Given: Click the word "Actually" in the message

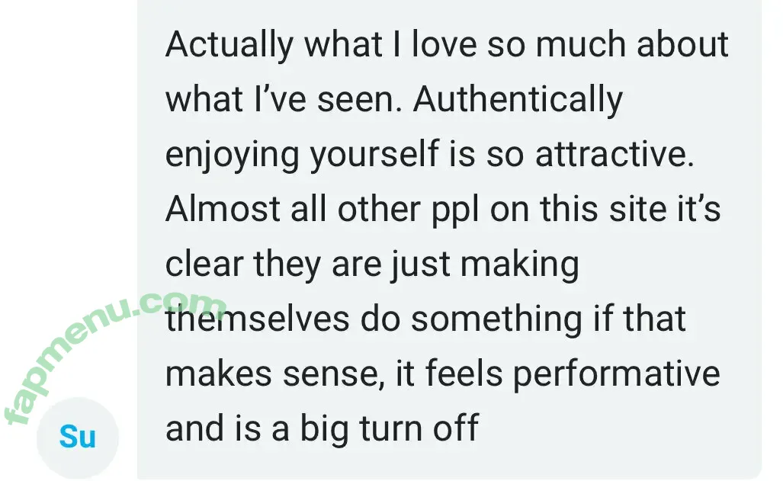Looking at the screenshot, I should pos(229,46).
